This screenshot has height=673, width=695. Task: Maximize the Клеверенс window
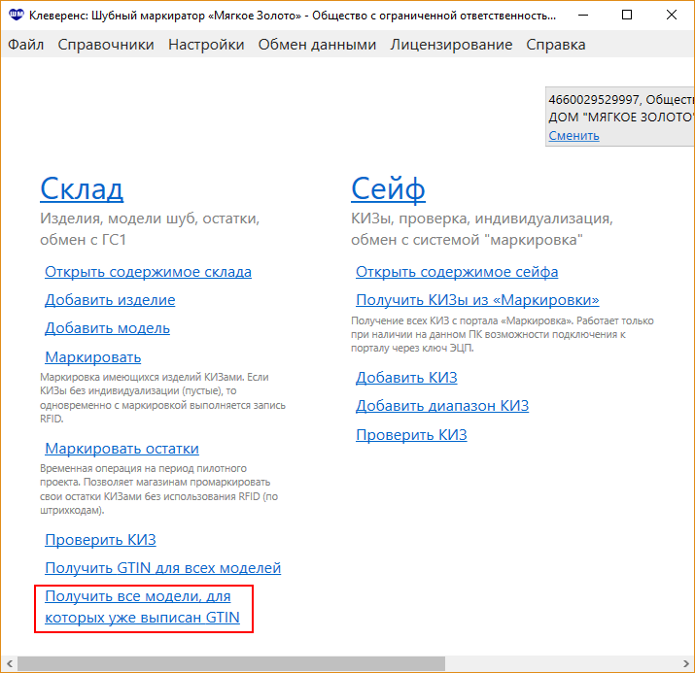tap(627, 16)
